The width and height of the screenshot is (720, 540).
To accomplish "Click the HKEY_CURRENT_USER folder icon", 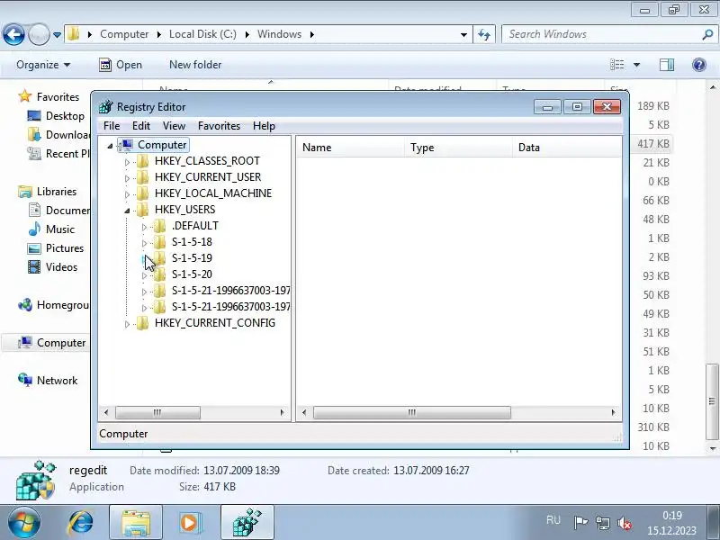I will [143, 177].
